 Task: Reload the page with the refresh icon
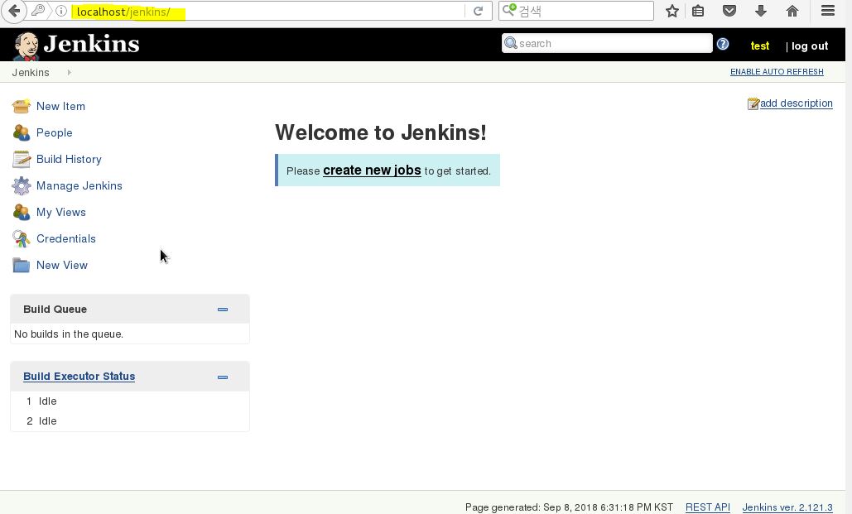pos(479,11)
